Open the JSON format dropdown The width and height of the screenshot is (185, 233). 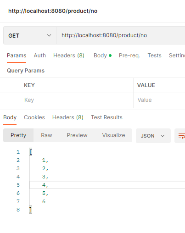coord(153,136)
